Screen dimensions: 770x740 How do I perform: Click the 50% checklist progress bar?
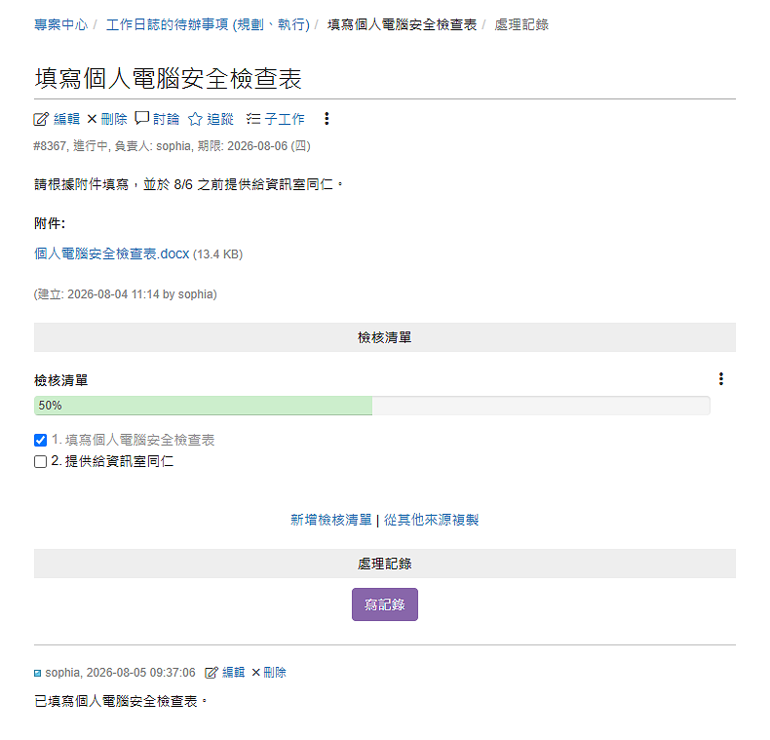click(x=371, y=406)
